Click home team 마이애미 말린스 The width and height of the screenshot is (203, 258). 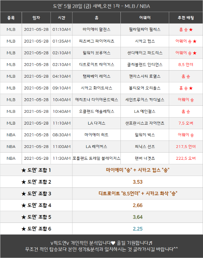96,29
